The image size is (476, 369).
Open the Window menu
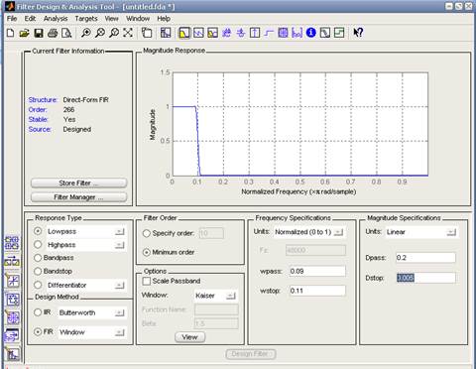pos(138,19)
